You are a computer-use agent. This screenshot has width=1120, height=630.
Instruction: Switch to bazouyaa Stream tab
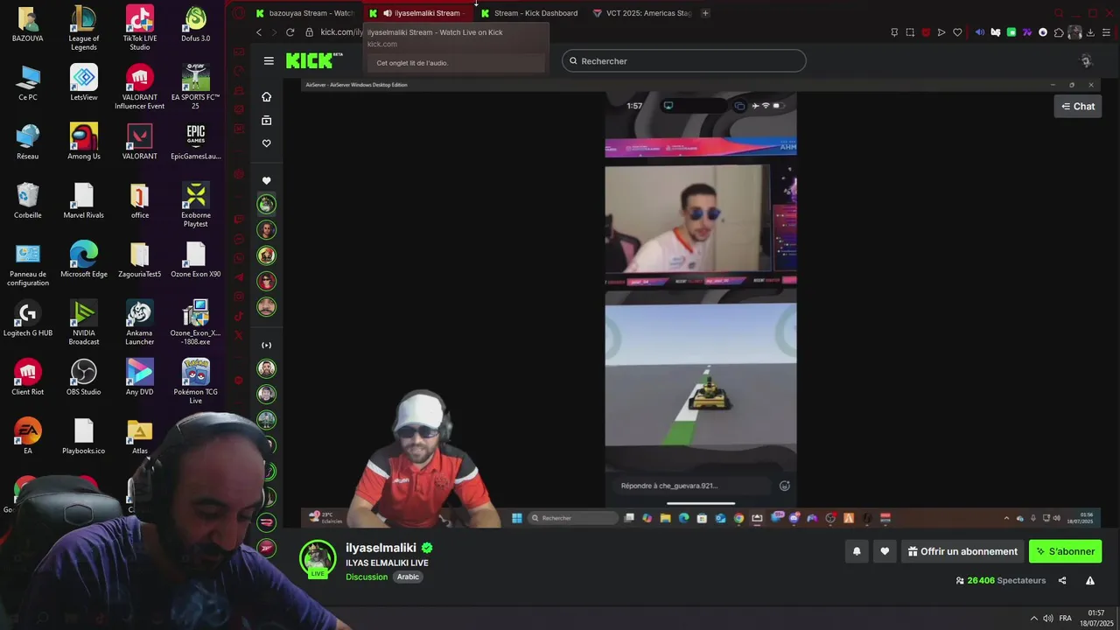point(304,13)
